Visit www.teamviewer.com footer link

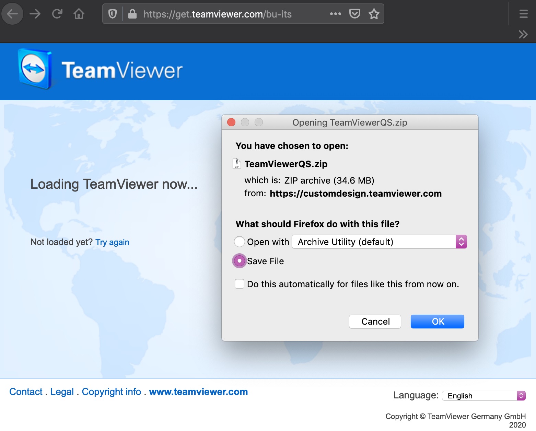click(198, 392)
